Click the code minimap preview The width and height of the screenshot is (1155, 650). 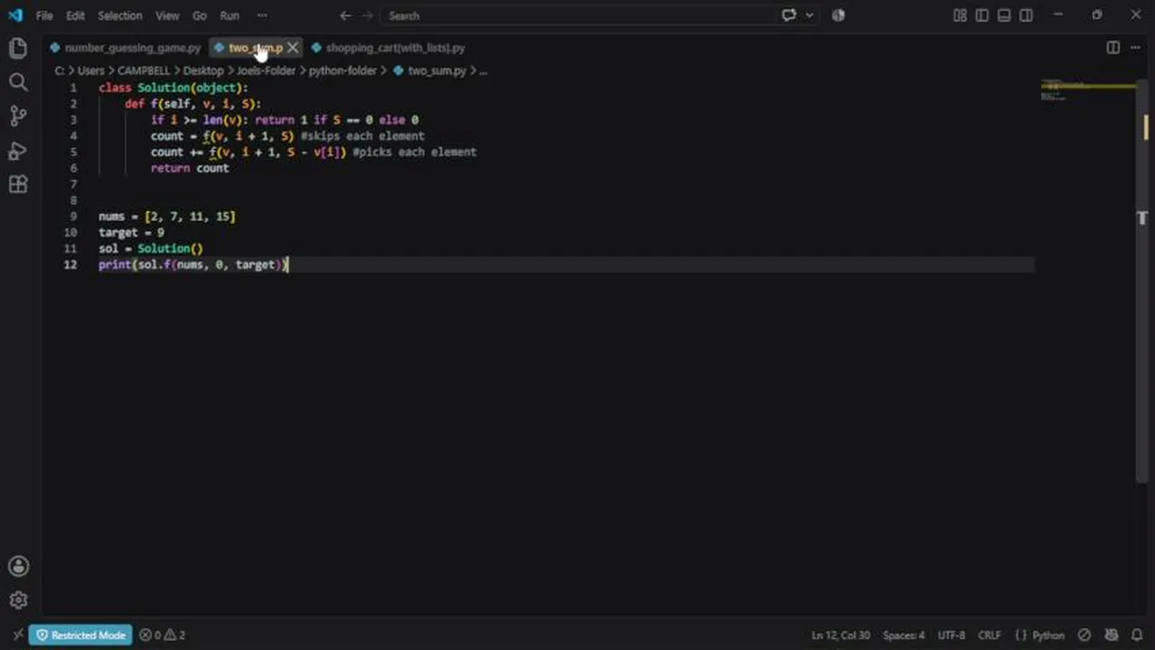point(1088,90)
